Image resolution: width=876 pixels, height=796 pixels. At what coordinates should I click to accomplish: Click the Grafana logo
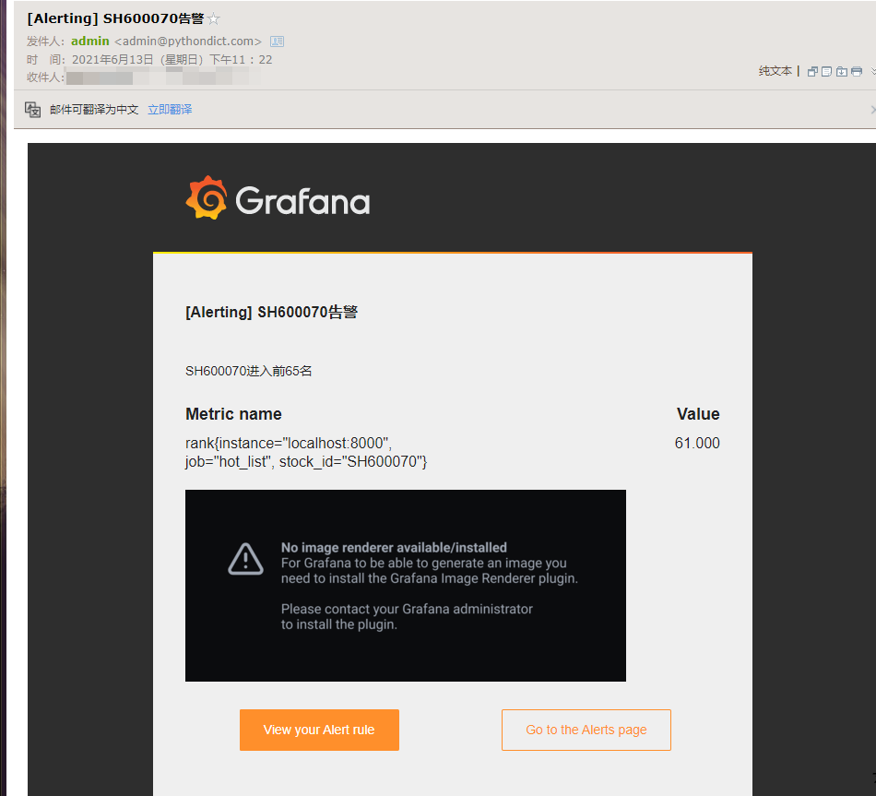pyautogui.click(x=278, y=198)
